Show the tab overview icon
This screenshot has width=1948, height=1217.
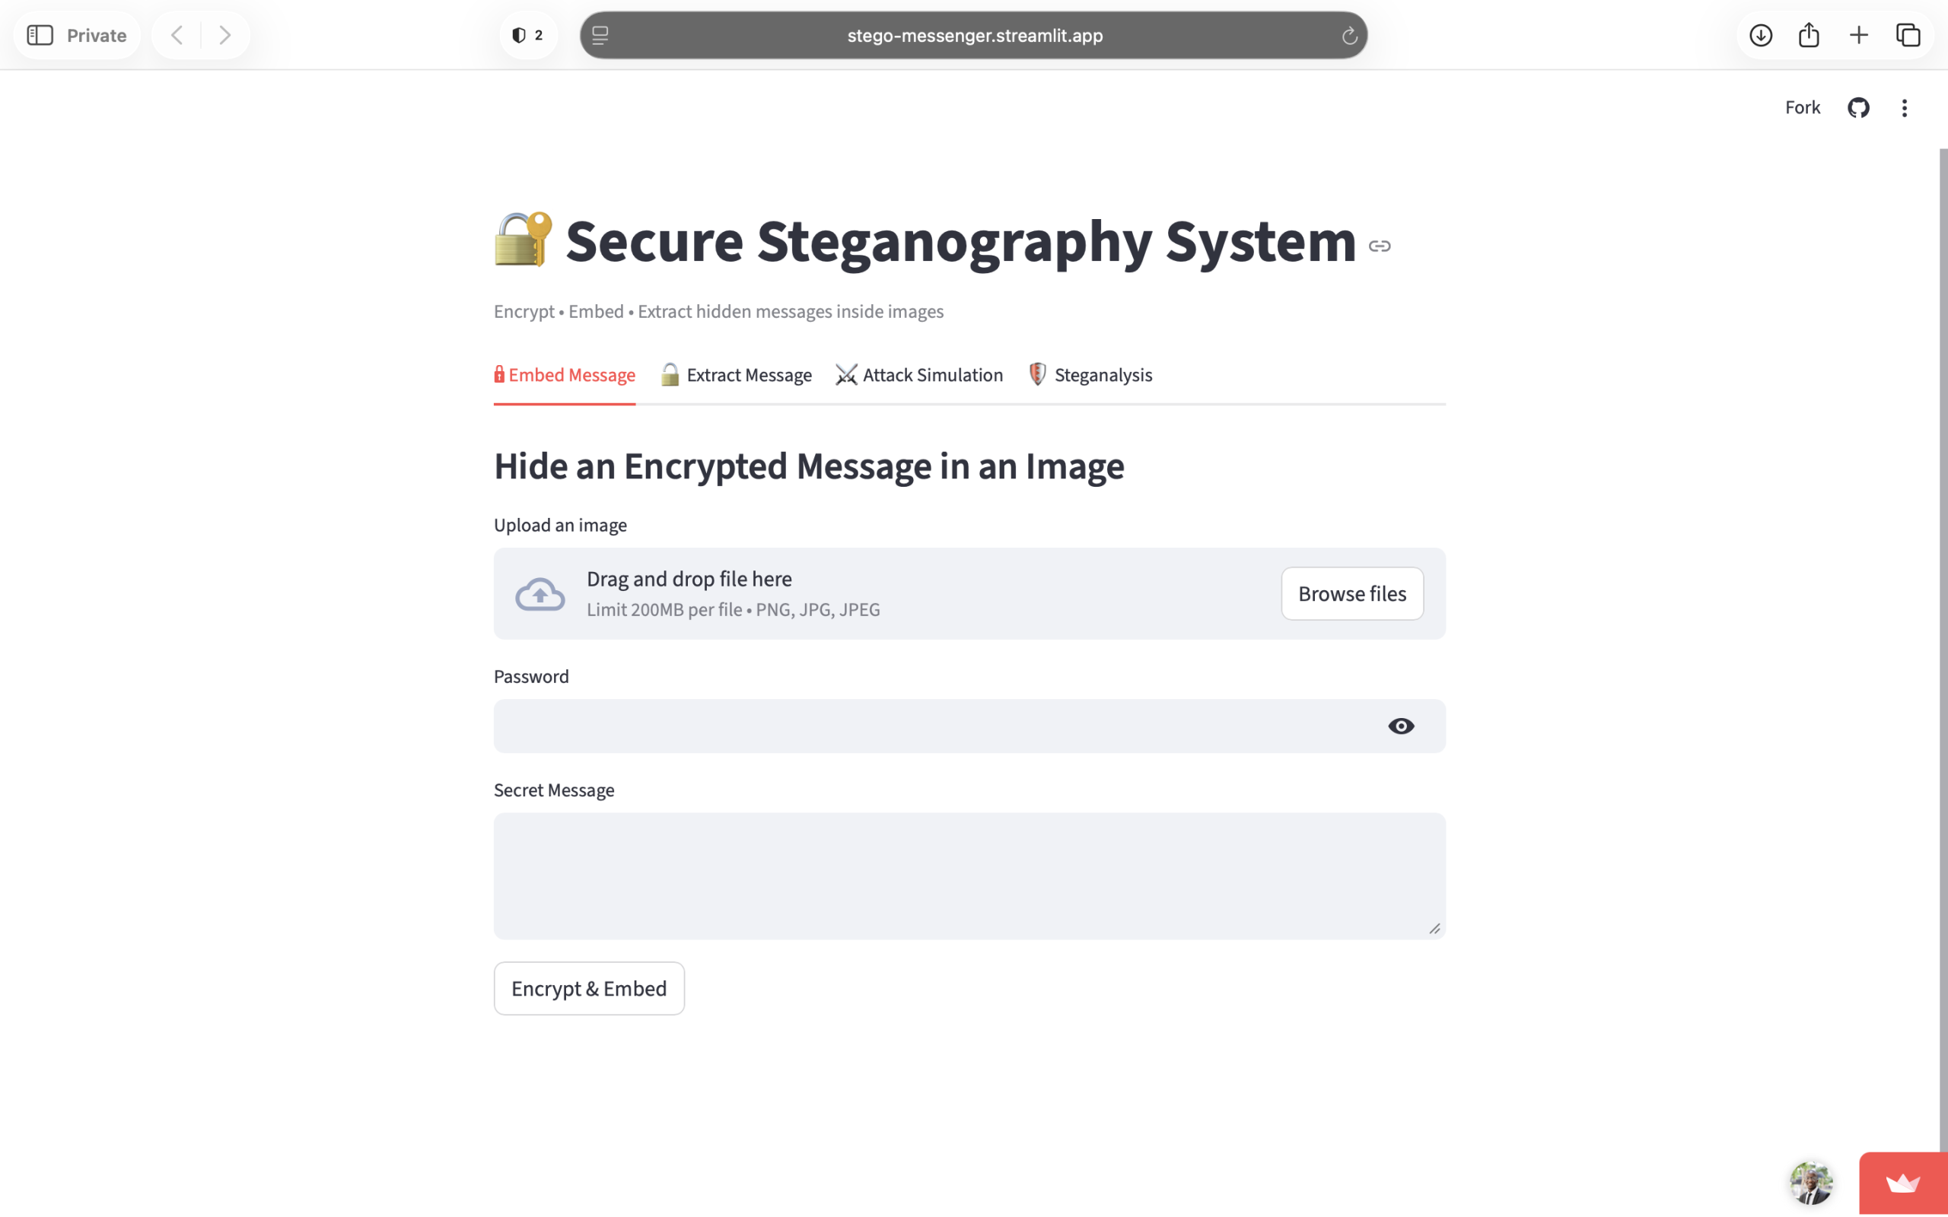1908,36
